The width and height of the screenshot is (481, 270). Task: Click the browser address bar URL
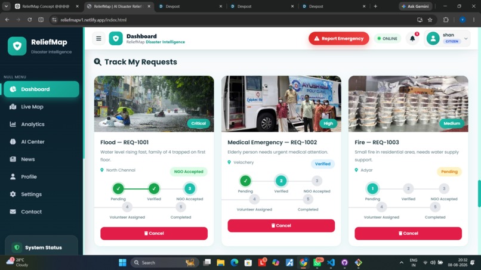coord(94,20)
